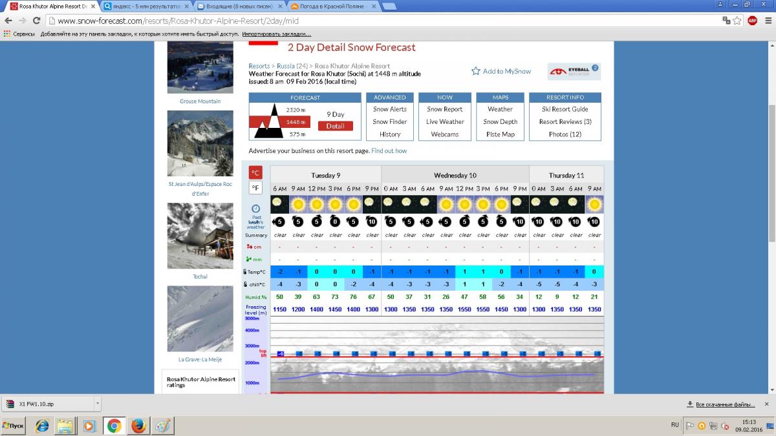Click the browser forward arrow
Image resolution: width=776 pixels, height=436 pixels.
pyautogui.click(x=21, y=20)
